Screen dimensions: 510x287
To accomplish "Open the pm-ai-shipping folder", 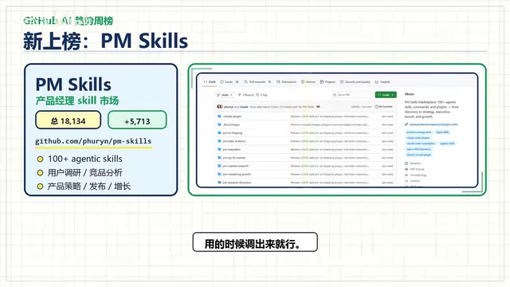I will (x=233, y=133).
